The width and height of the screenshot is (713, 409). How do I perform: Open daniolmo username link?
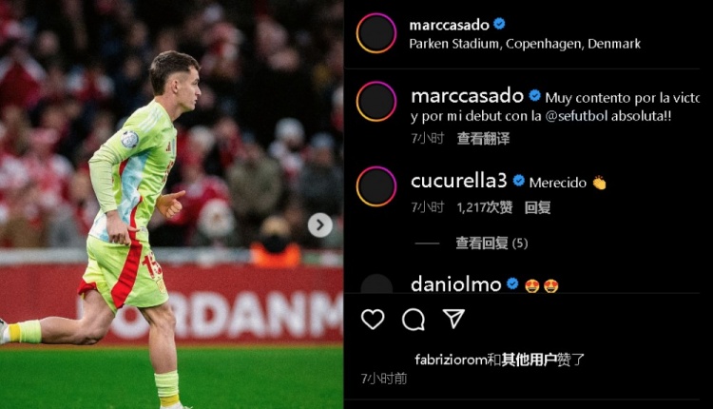pyautogui.click(x=455, y=284)
